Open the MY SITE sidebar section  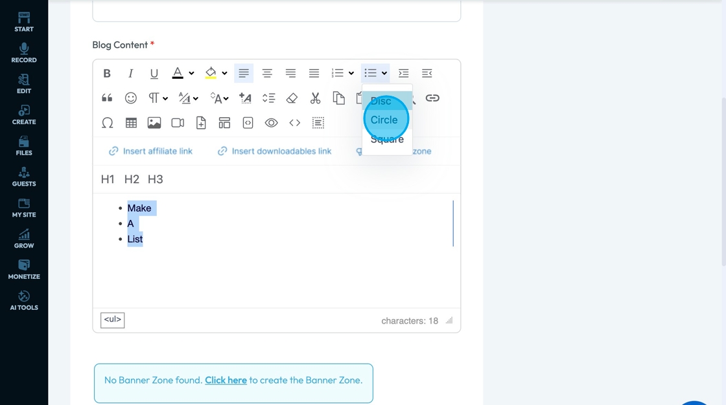pyautogui.click(x=24, y=208)
